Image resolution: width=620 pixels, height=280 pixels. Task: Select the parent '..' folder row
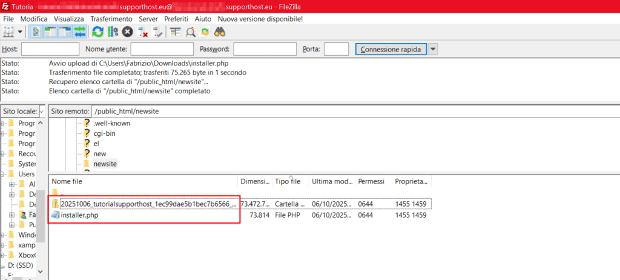tap(240, 194)
